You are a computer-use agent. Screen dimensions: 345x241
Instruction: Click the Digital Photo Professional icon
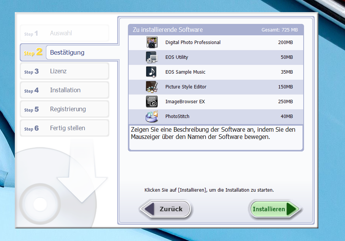tap(152, 42)
